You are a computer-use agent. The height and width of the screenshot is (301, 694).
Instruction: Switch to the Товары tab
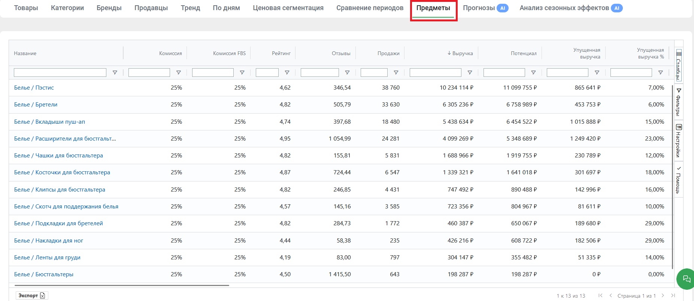pos(26,8)
